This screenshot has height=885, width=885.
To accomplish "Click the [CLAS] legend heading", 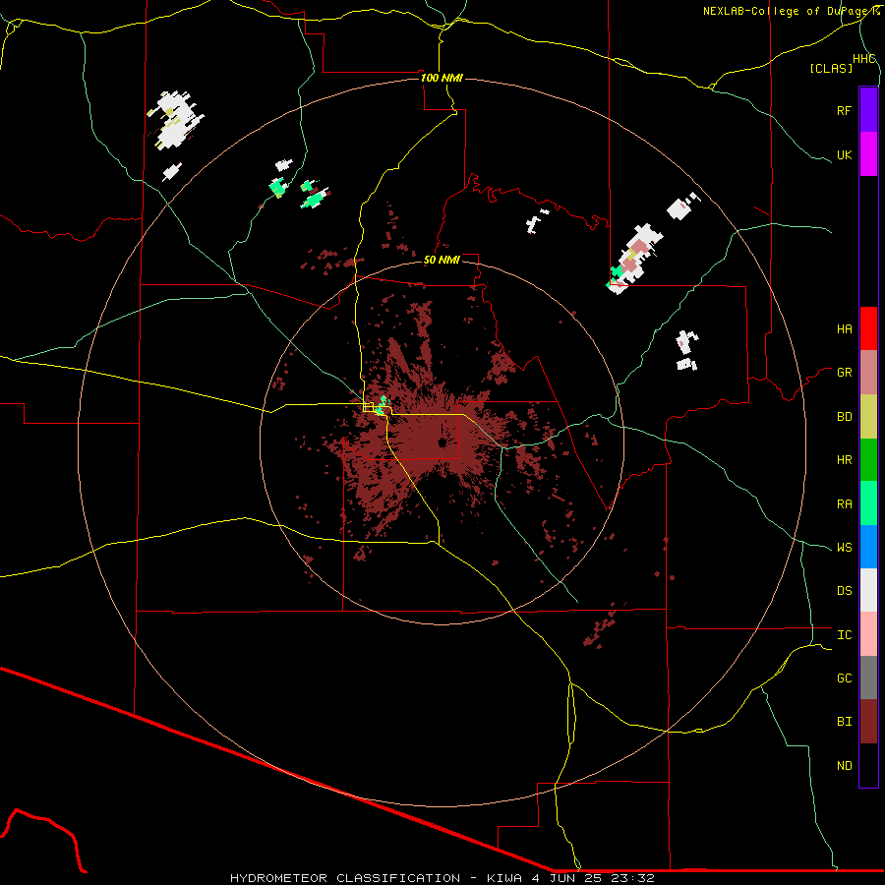I will tap(831, 68).
